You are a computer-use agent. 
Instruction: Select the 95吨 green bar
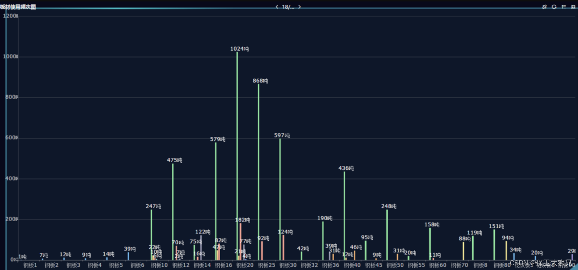coord(366,250)
